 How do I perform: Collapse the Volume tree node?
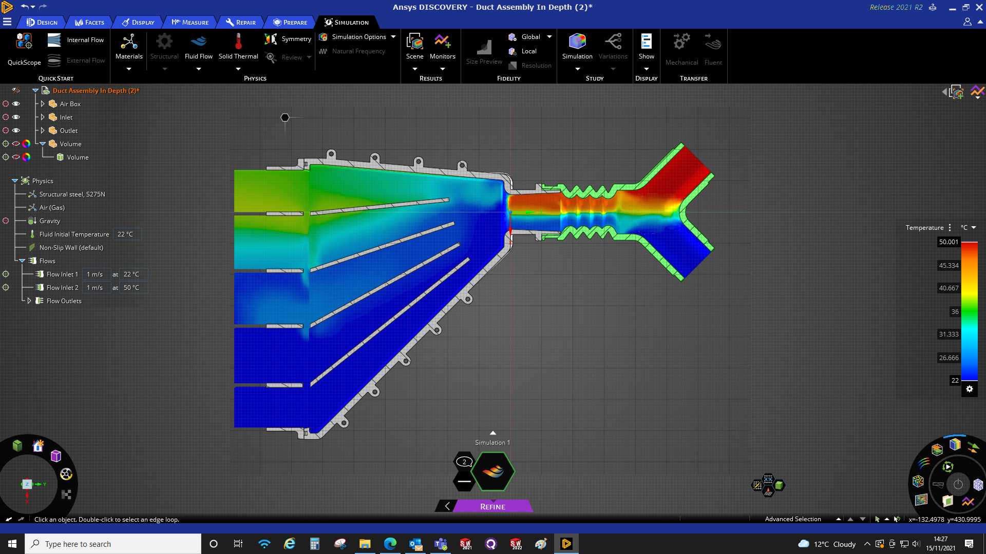(x=43, y=144)
